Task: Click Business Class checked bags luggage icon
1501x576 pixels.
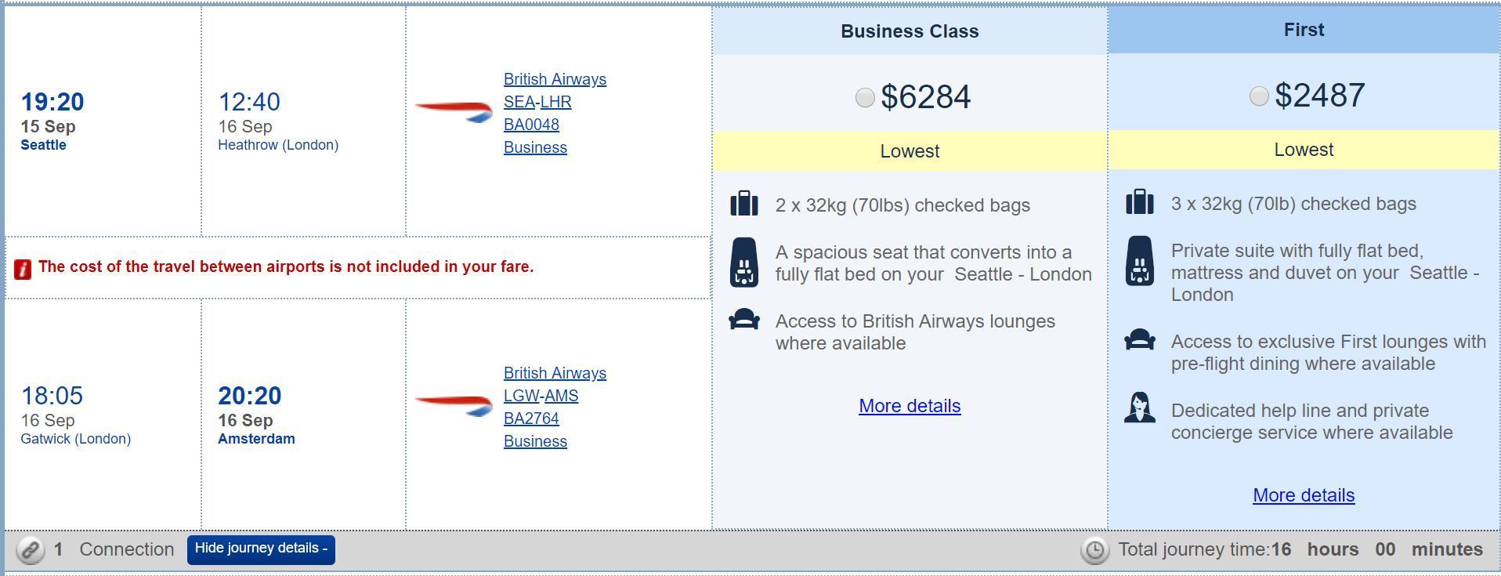Action: pos(744,204)
